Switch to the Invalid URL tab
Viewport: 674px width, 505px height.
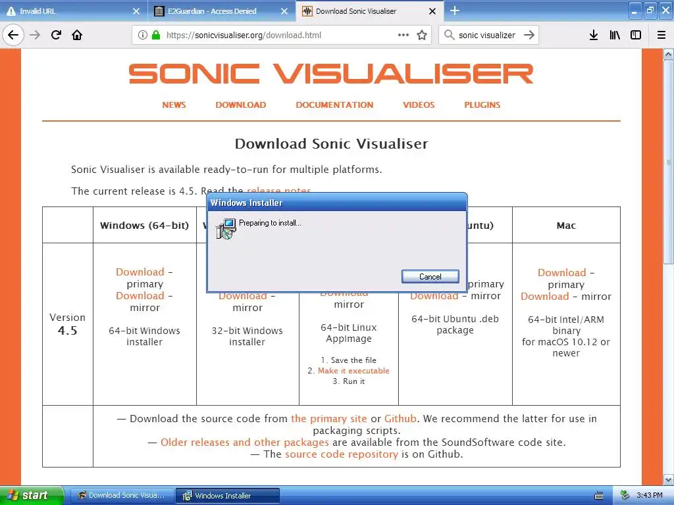click(73, 11)
